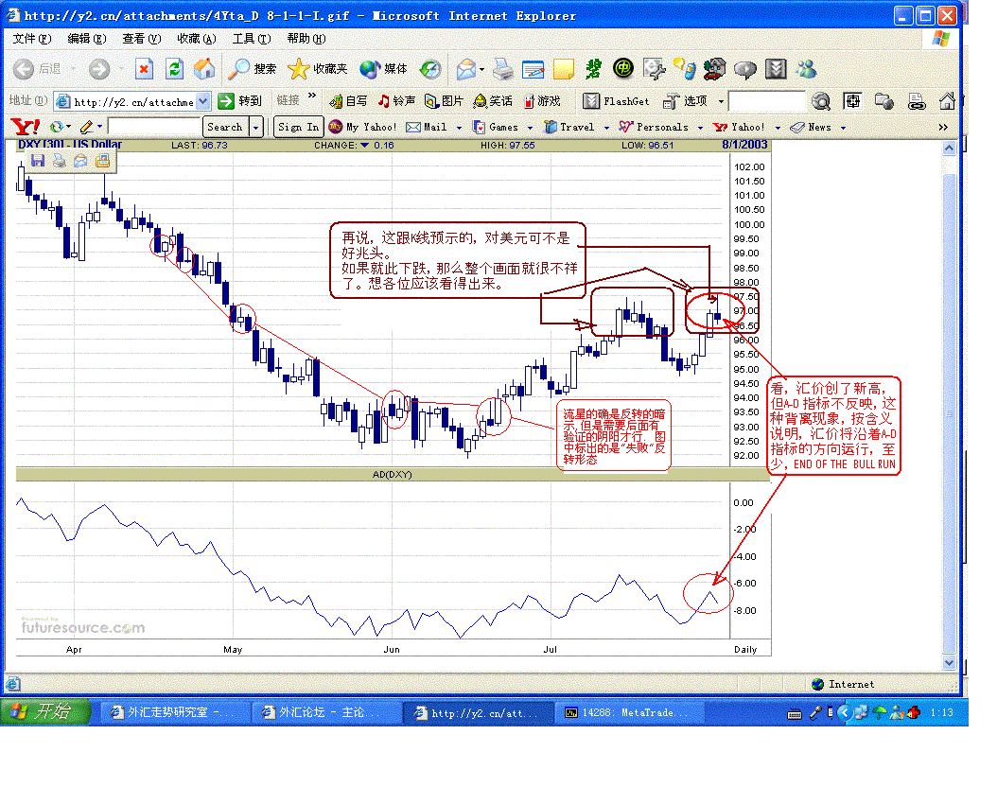Expand the Games dropdown arrow

(531, 128)
